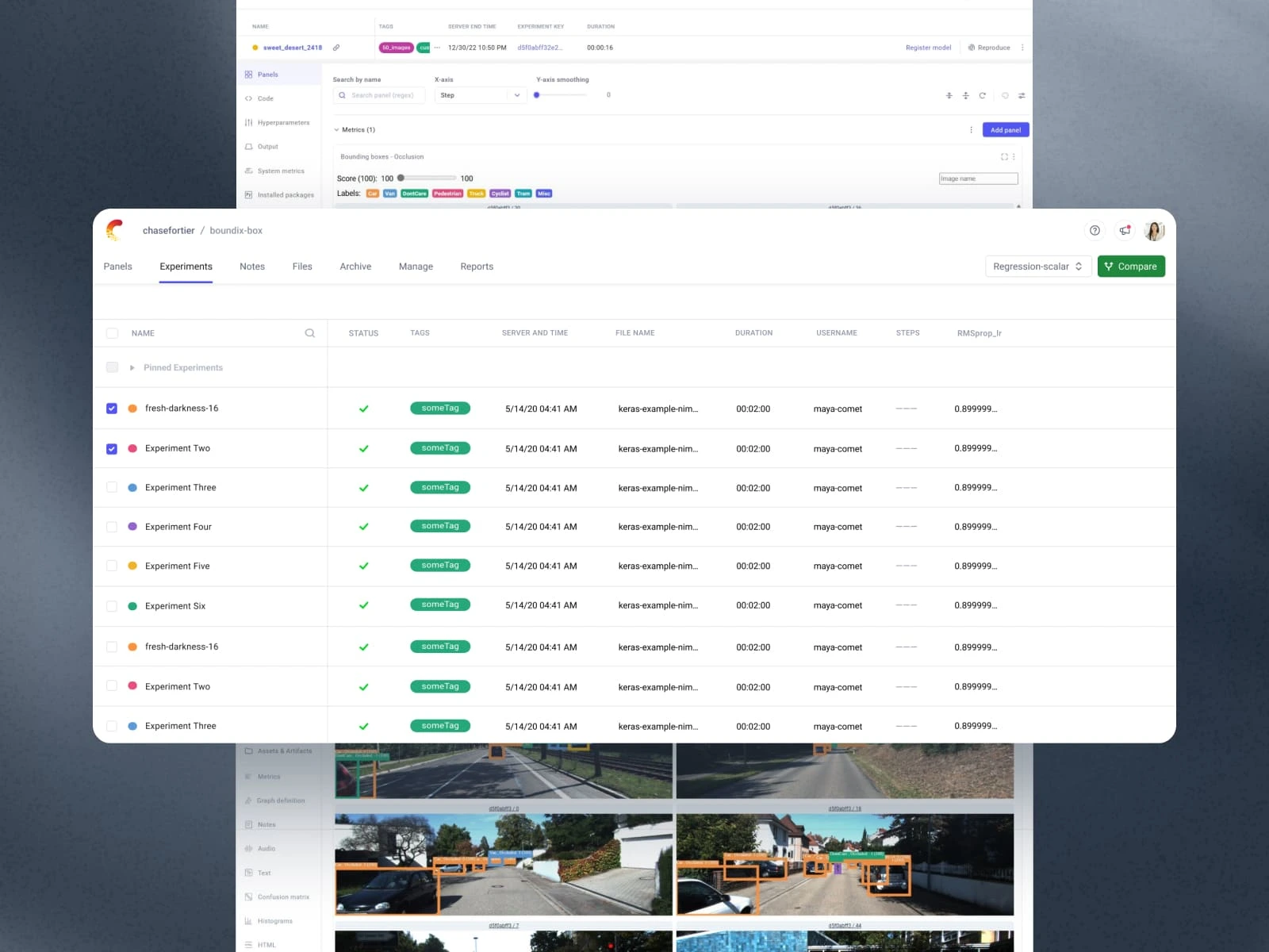Open the Reports tab
The image size is (1269, 952).
click(x=477, y=267)
